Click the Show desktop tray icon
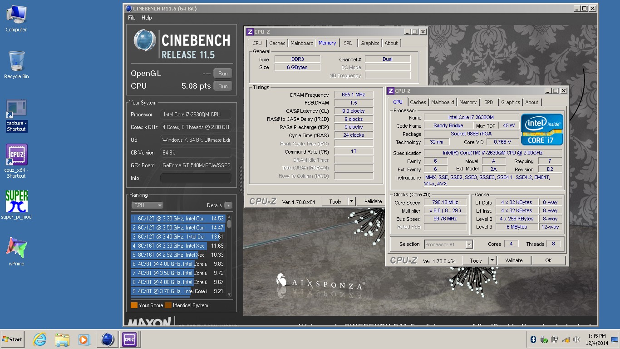This screenshot has height=349, width=620. [614, 339]
